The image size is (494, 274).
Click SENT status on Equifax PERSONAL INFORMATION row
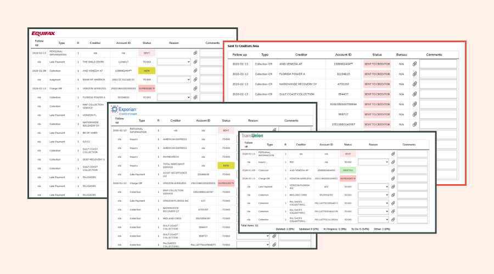click(x=147, y=53)
